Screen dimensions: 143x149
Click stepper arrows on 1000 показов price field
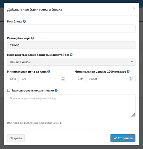click(130, 79)
